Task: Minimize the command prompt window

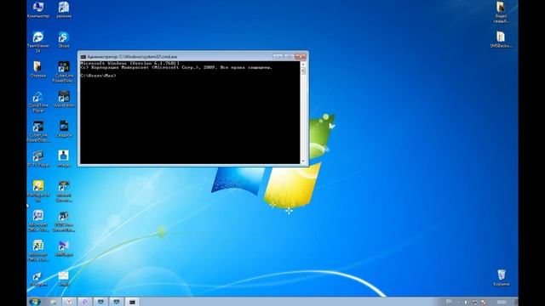Action: (x=278, y=57)
